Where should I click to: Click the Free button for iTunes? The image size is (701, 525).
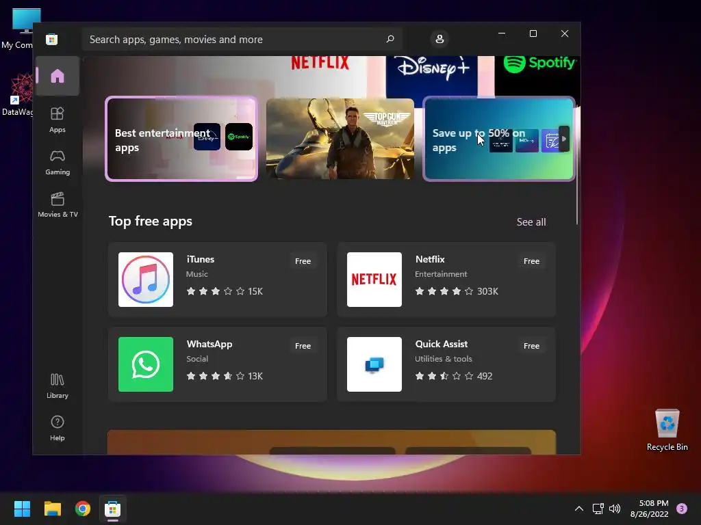[303, 261]
